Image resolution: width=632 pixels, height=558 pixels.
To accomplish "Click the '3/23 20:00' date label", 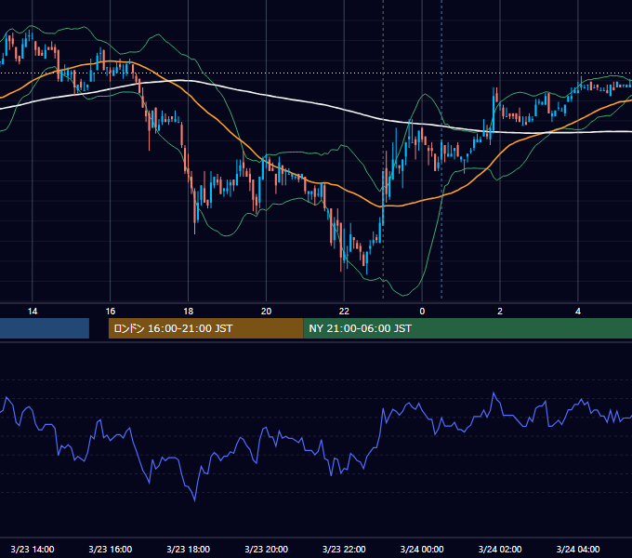I will coord(266,549).
